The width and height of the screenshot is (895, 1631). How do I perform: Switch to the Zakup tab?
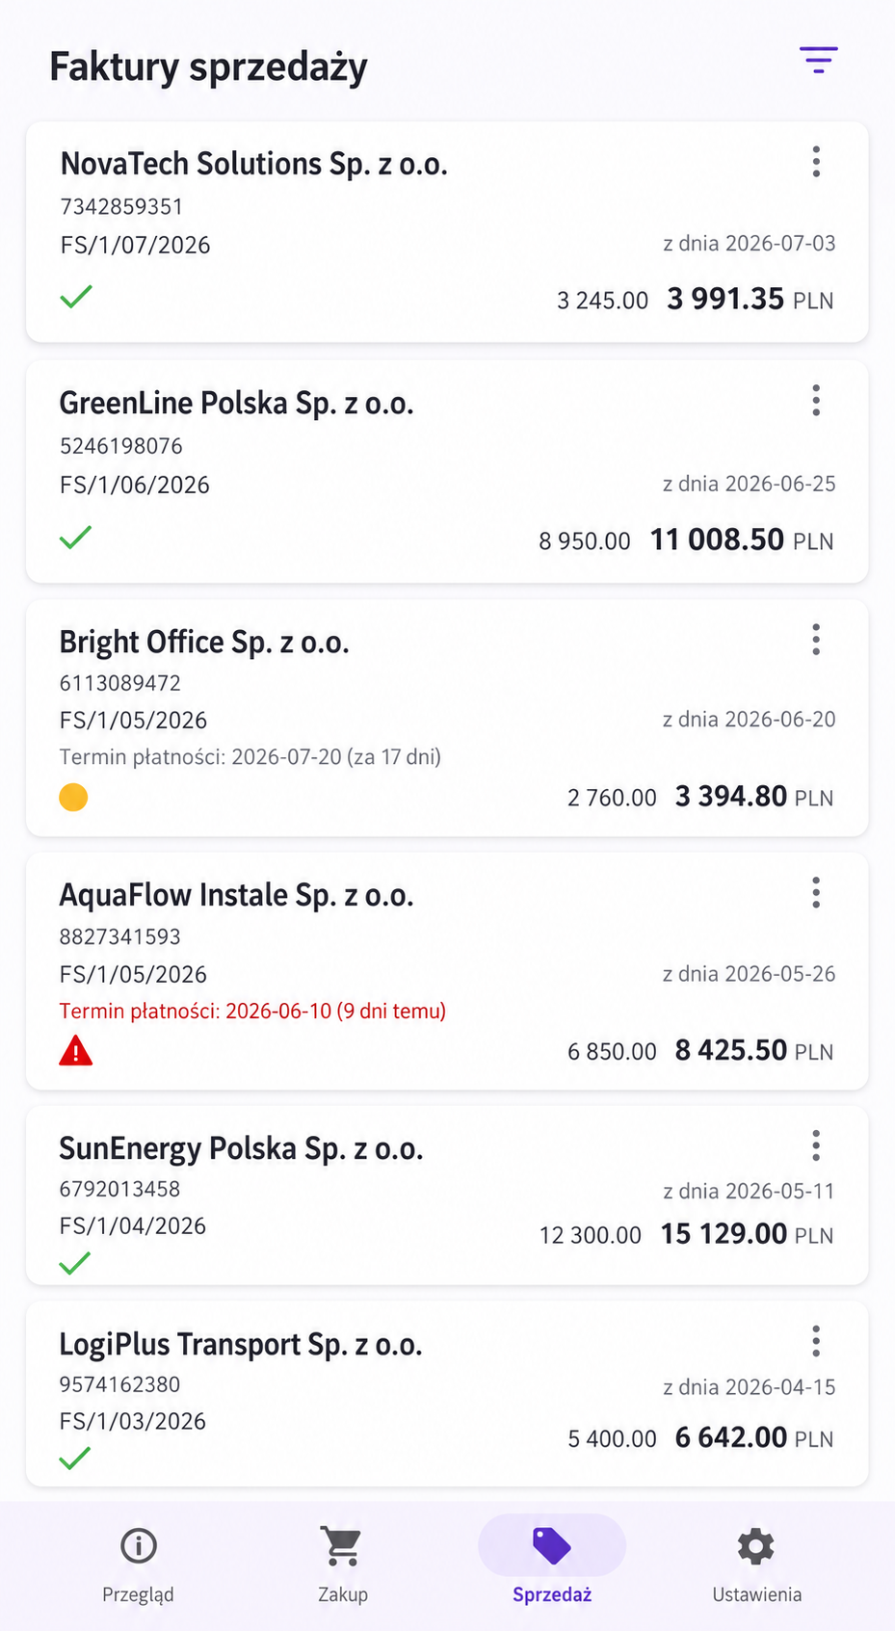343,1565
